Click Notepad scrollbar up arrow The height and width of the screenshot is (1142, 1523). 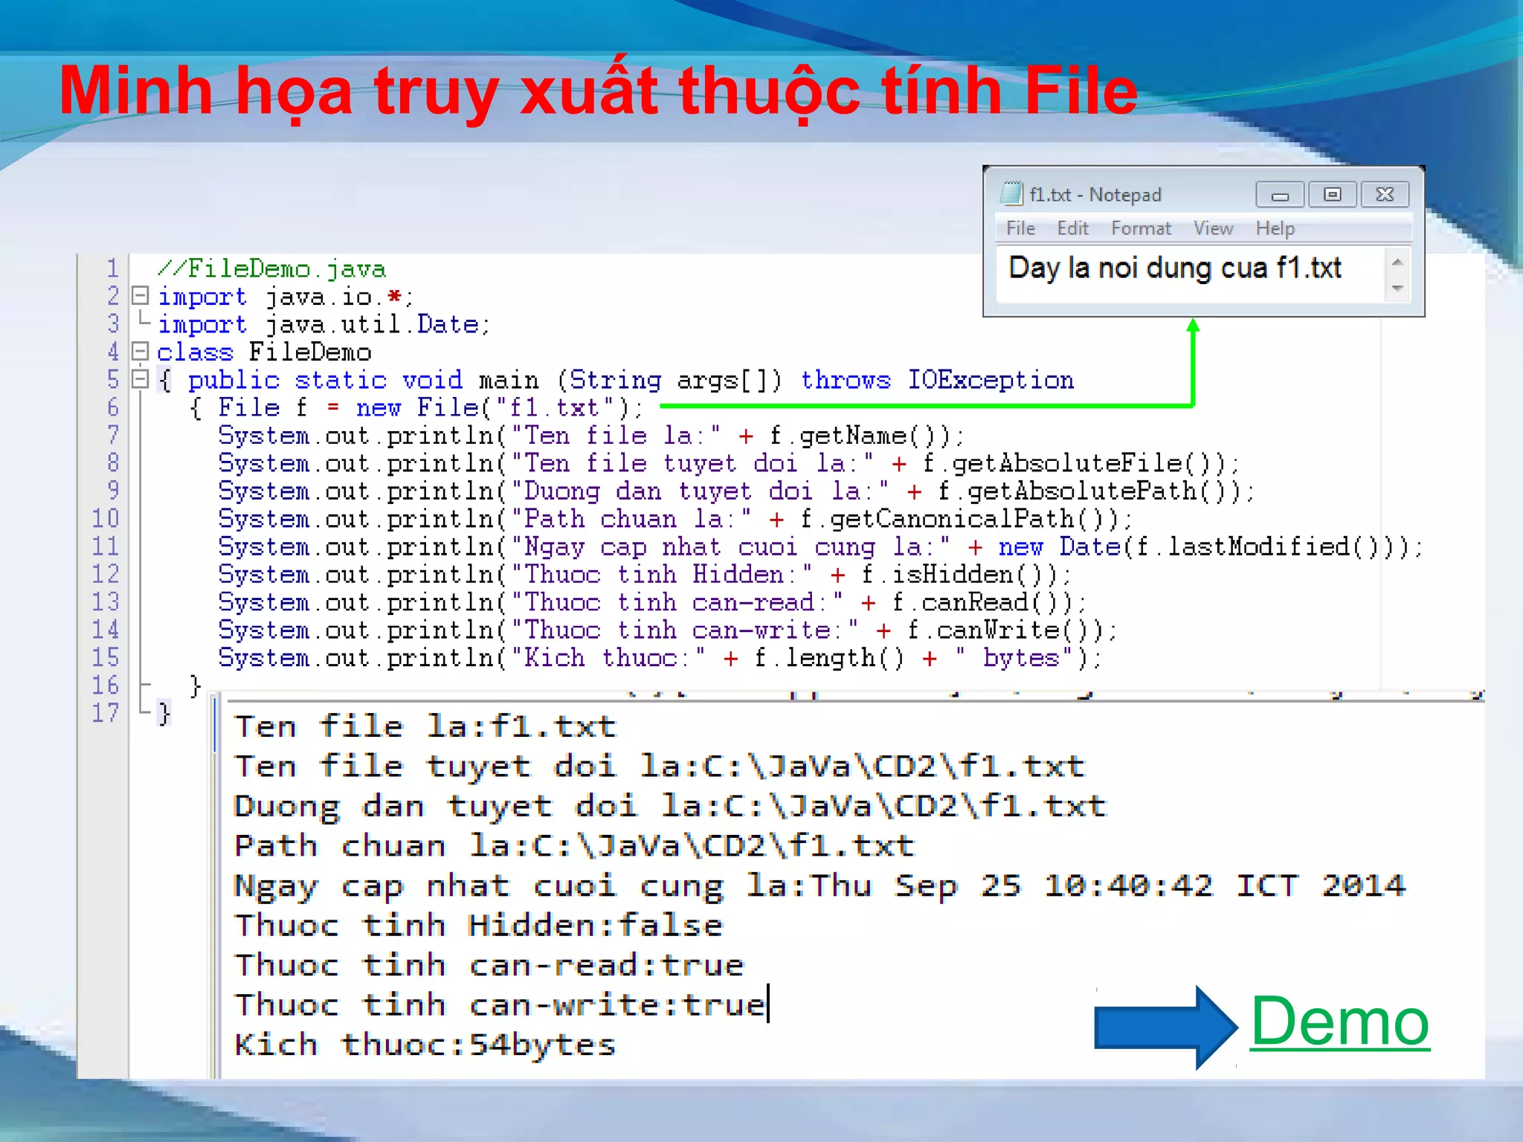tap(1397, 262)
